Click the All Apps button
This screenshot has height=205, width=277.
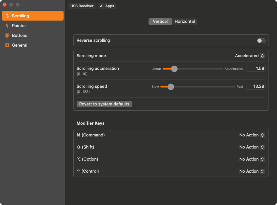pos(107,6)
